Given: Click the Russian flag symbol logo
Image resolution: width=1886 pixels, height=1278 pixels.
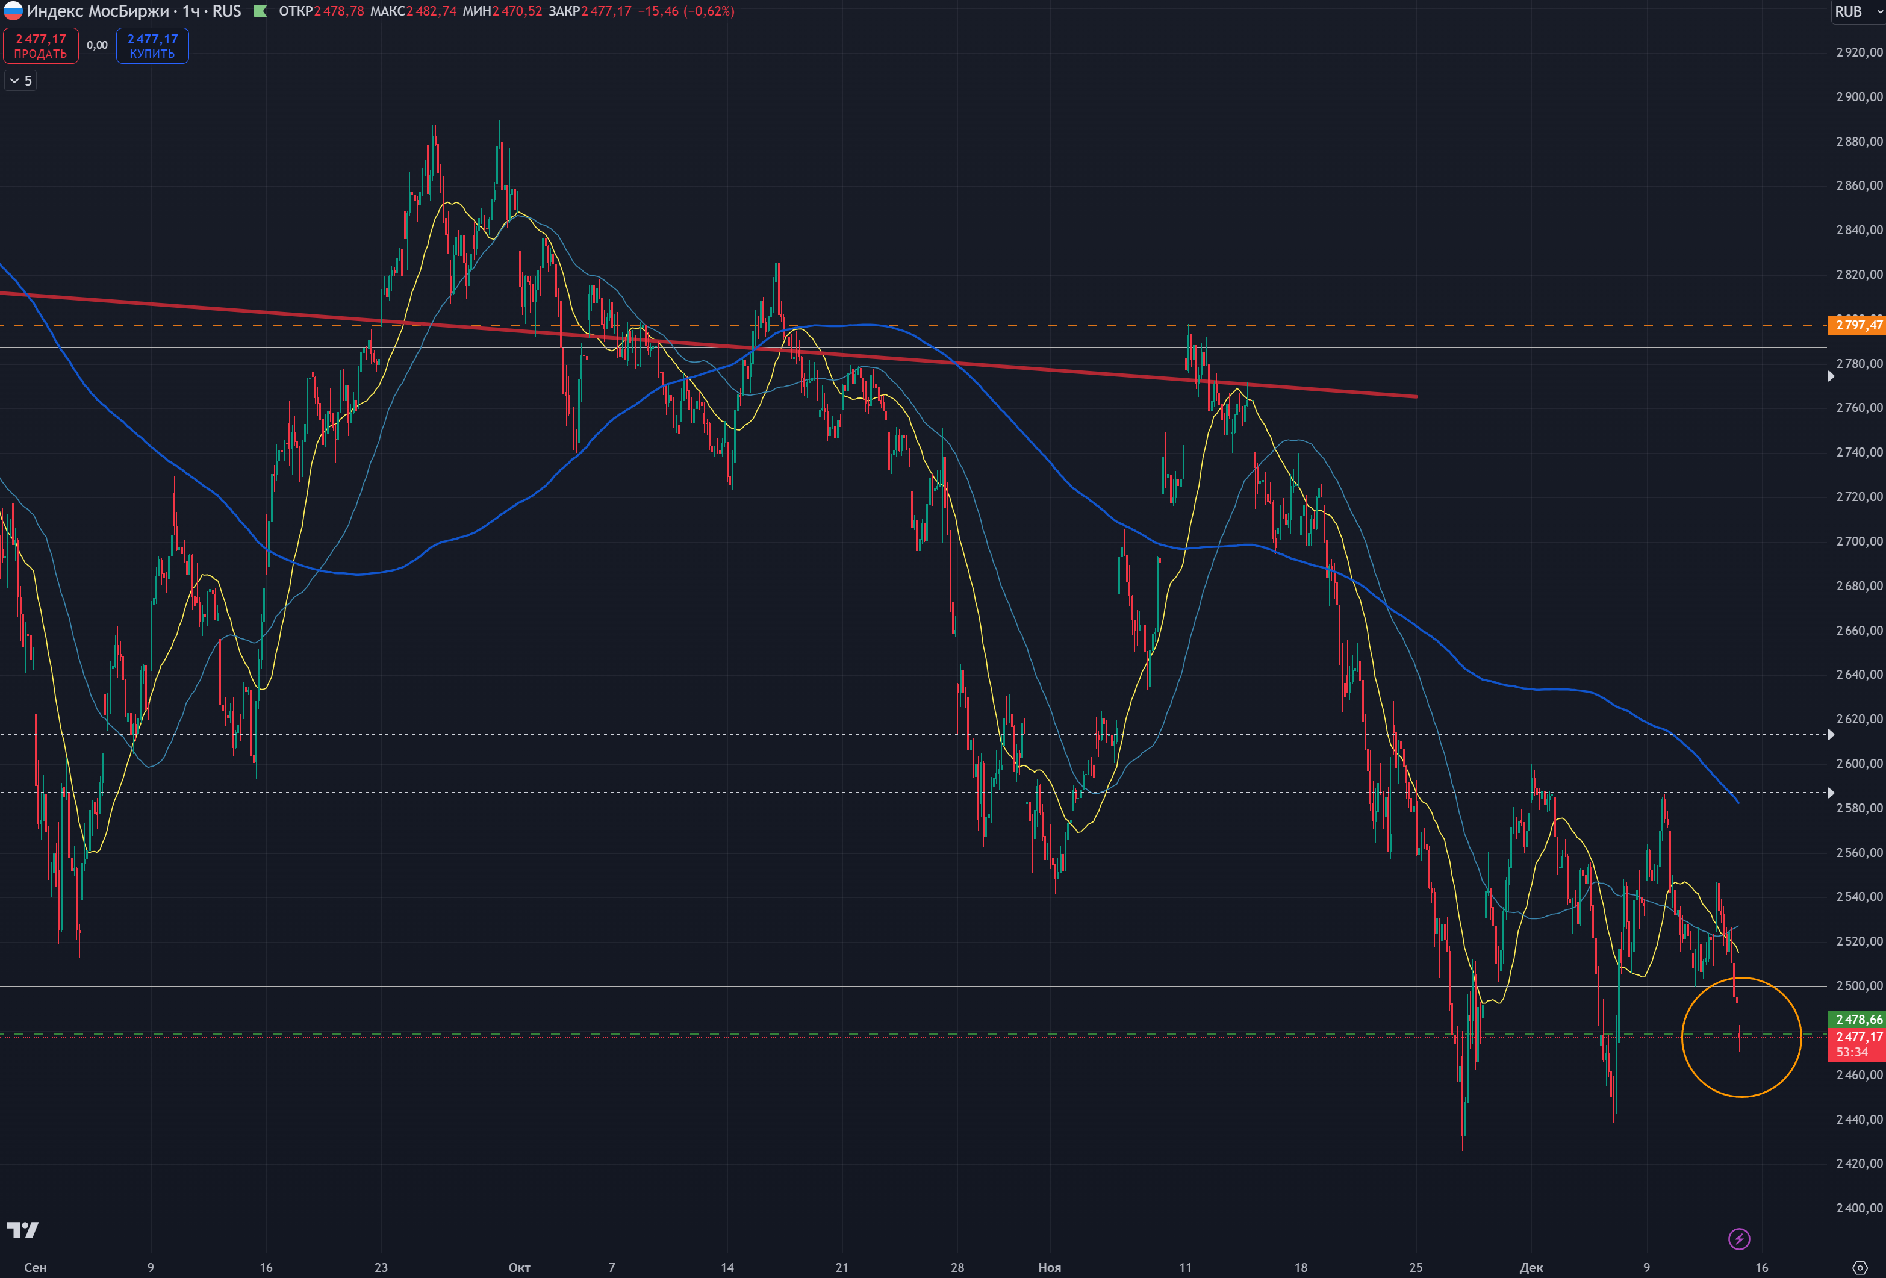Looking at the screenshot, I should 12,11.
